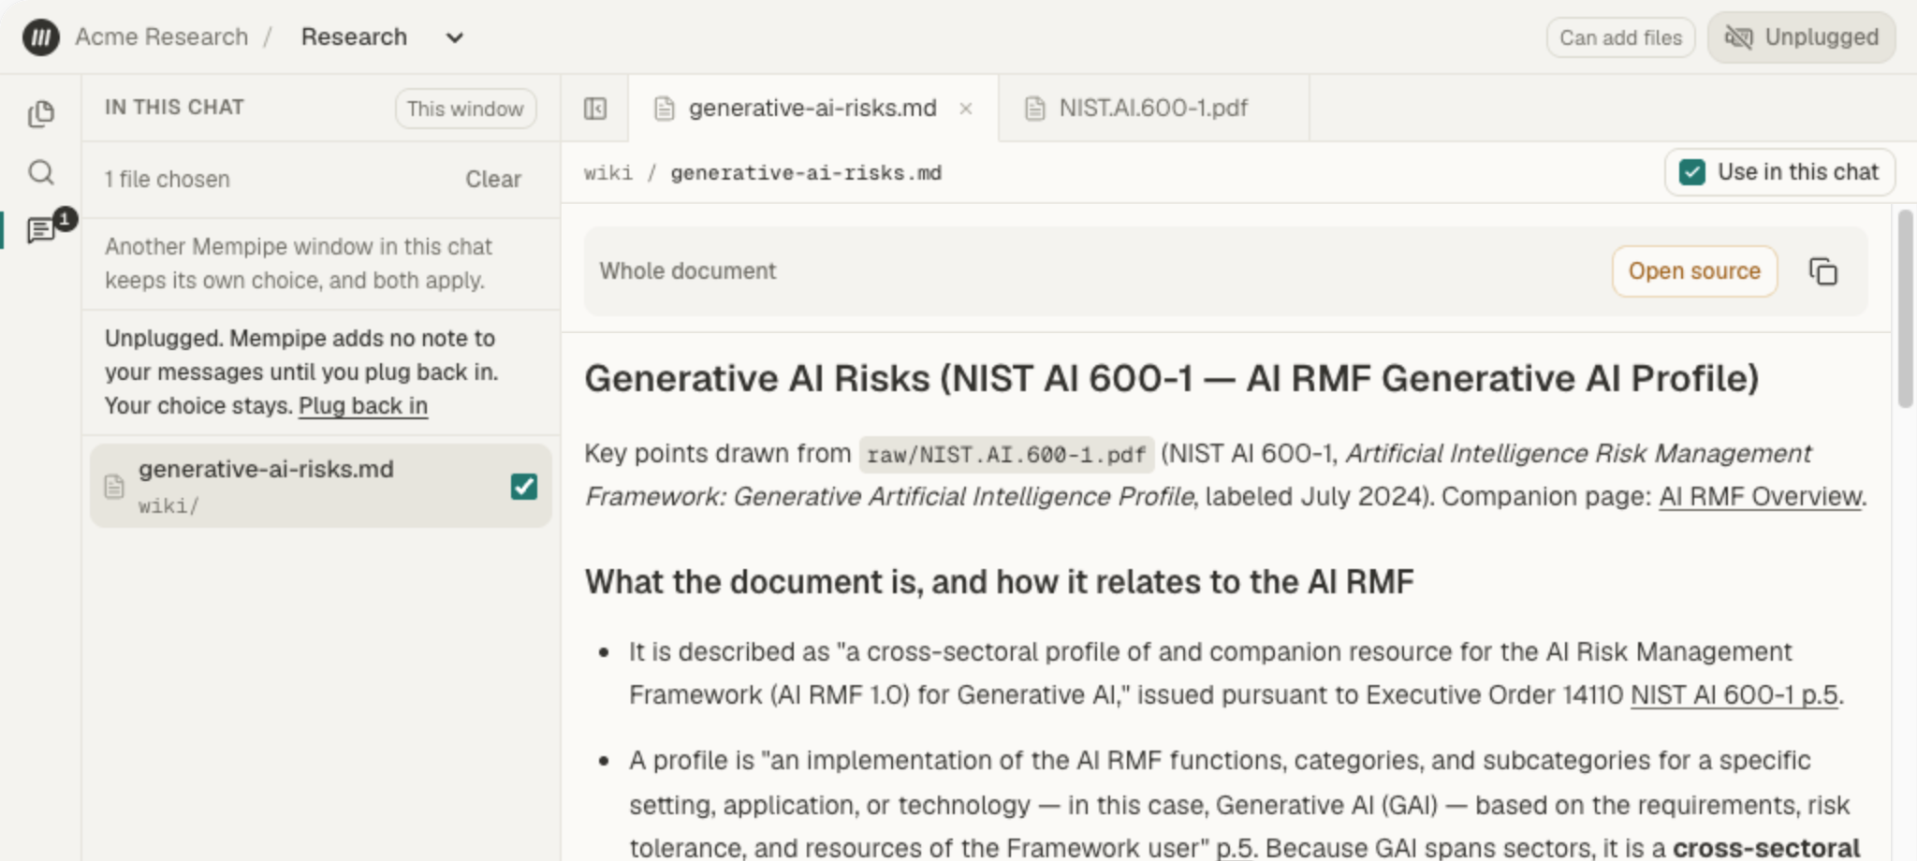
Task: Open the AI RMF Overview link
Action: point(1760,496)
